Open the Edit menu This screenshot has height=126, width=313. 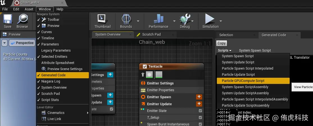16,9
